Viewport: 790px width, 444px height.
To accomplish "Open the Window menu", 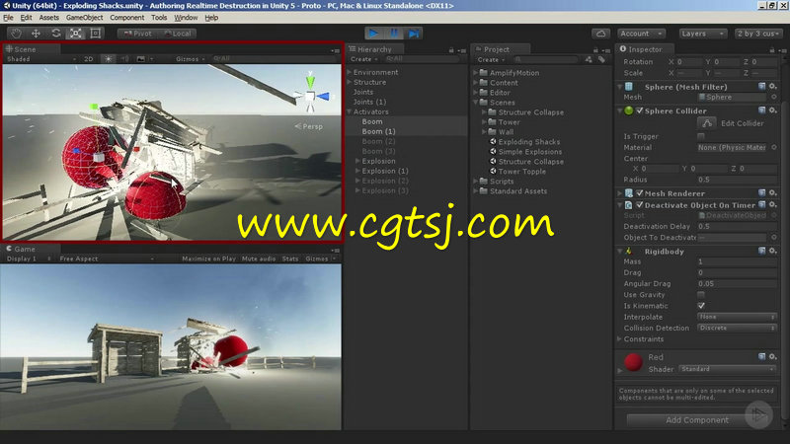I will pos(186,18).
